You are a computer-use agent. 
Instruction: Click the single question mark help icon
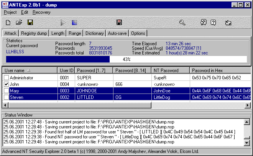pyautogui.click(x=213, y=23)
